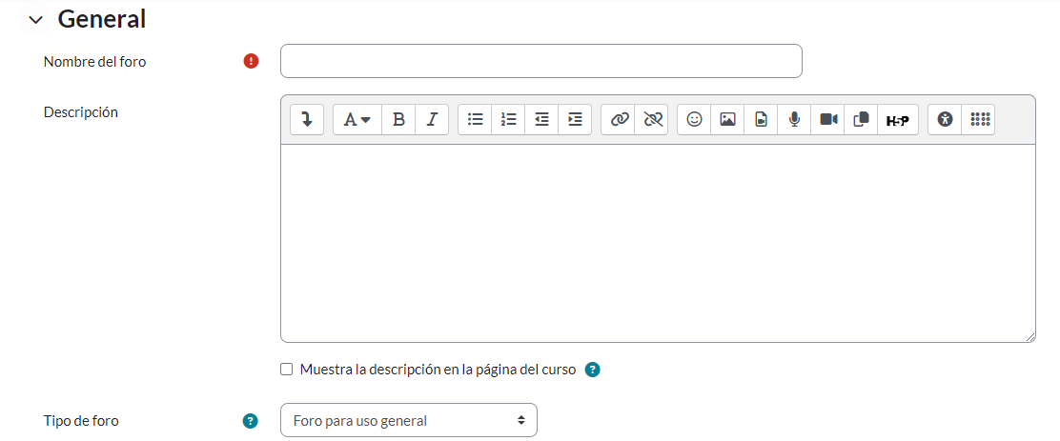This screenshot has width=1060, height=441.
Task: Open the paragraph styles dropdown
Action: click(357, 119)
